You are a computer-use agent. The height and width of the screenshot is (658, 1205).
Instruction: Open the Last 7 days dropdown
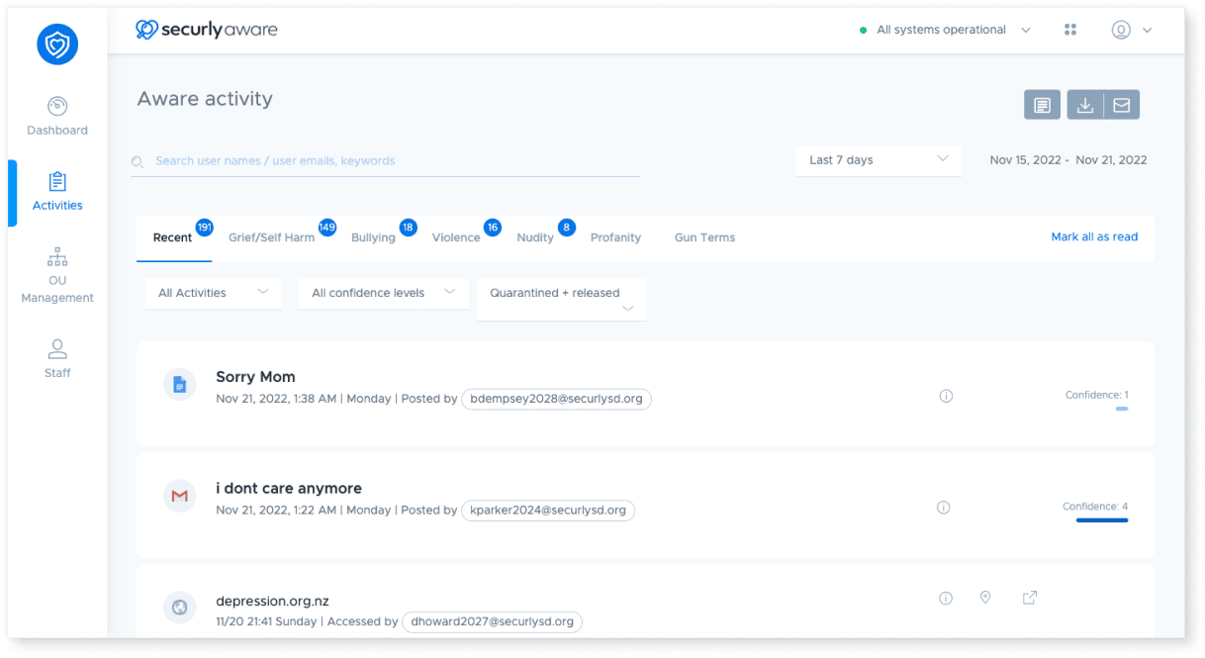[x=879, y=160]
